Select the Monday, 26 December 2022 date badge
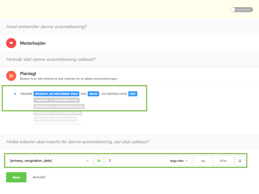 click(x=56, y=94)
